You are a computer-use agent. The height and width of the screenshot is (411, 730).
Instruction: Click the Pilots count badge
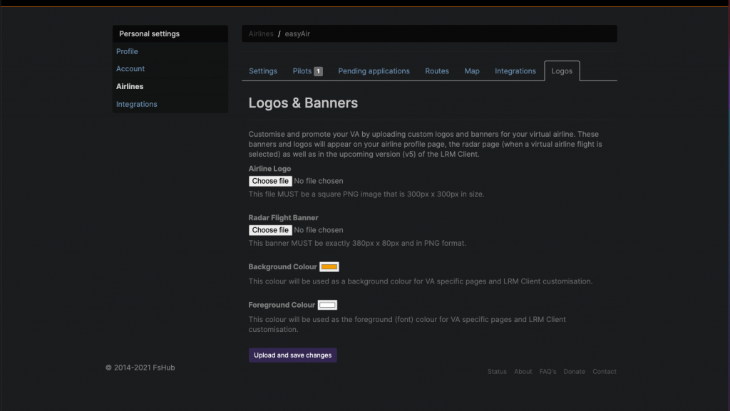pos(318,71)
